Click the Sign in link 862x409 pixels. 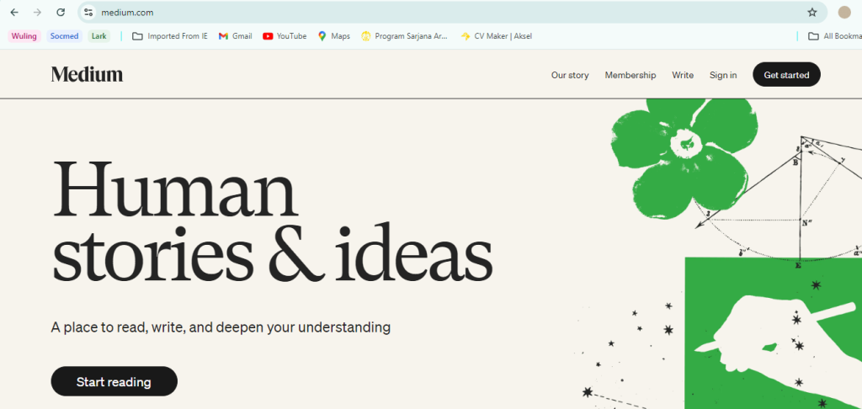[x=722, y=75]
